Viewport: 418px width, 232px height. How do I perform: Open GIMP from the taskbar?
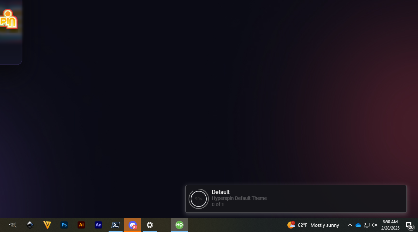13,225
